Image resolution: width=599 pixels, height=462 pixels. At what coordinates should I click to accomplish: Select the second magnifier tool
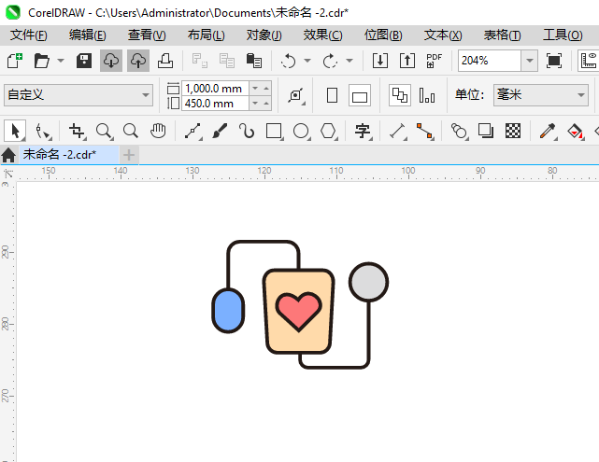131,131
